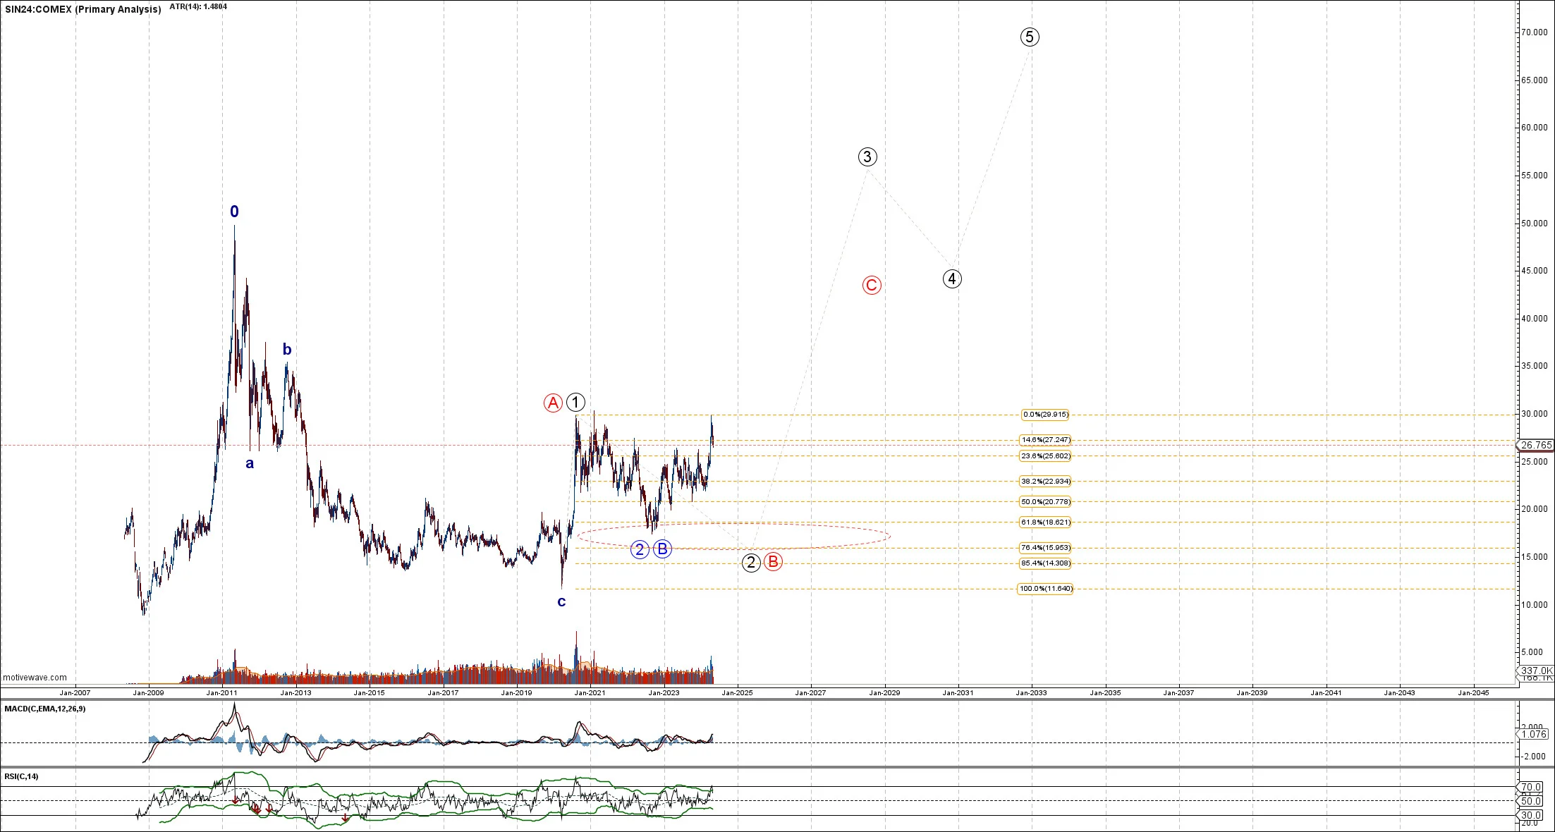Click the MACD(C,EMA,12,26,9) study label

click(45, 709)
